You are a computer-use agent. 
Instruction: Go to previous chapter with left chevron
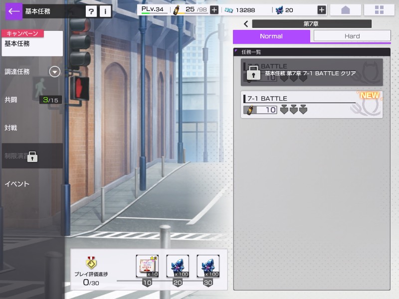(246, 24)
